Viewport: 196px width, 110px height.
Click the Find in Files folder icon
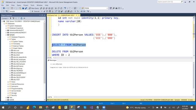click(x=83, y=8)
